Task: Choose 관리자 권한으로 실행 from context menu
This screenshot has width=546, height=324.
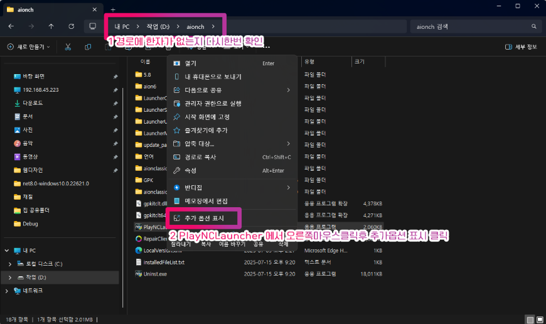Action: [x=213, y=104]
